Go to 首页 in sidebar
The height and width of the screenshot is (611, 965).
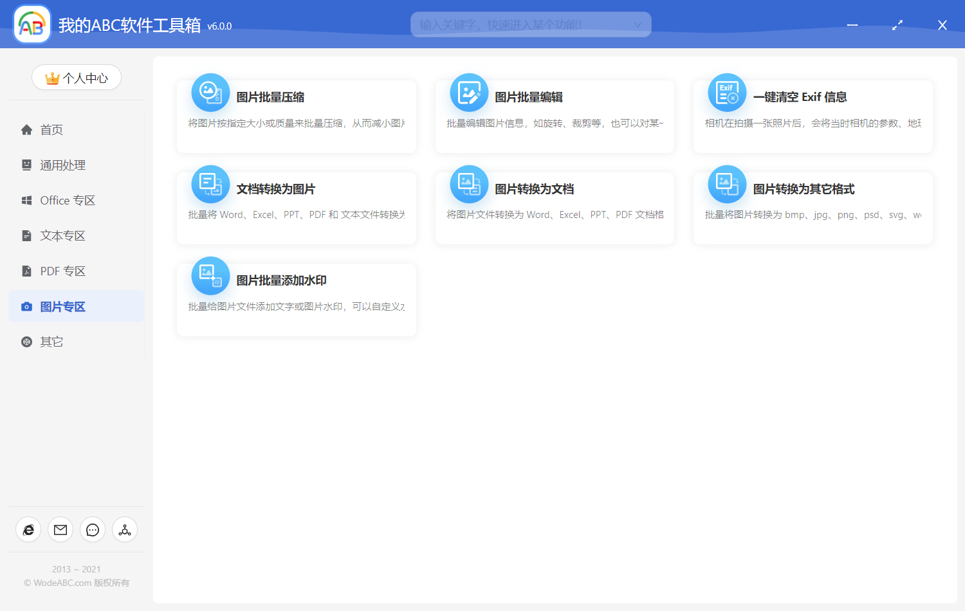(76, 130)
